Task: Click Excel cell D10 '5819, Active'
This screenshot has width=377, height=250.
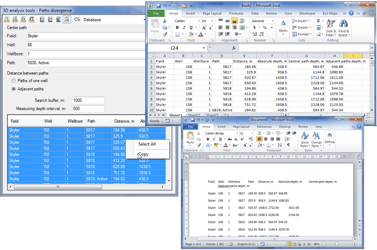Action: 222,110
